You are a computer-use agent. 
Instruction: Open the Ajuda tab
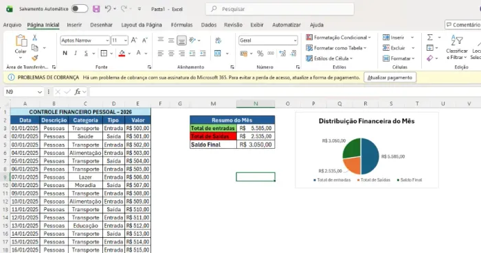317,25
